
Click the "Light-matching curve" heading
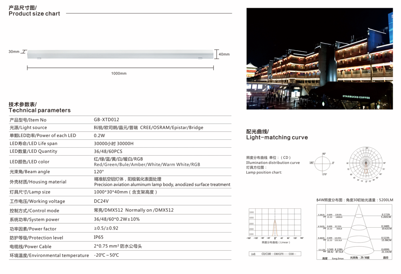pyautogui.click(x=277, y=137)
